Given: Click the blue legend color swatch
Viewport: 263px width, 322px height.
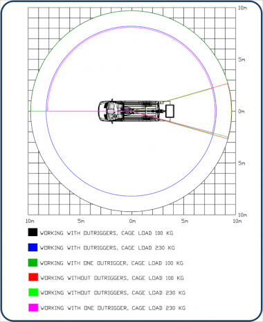Looking at the screenshot, I should 33,247.
